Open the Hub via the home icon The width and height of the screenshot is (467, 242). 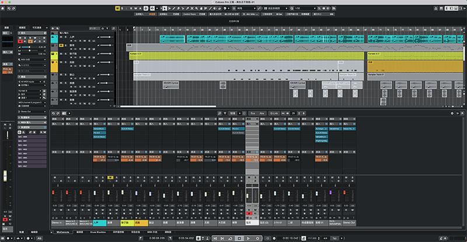point(3,8)
